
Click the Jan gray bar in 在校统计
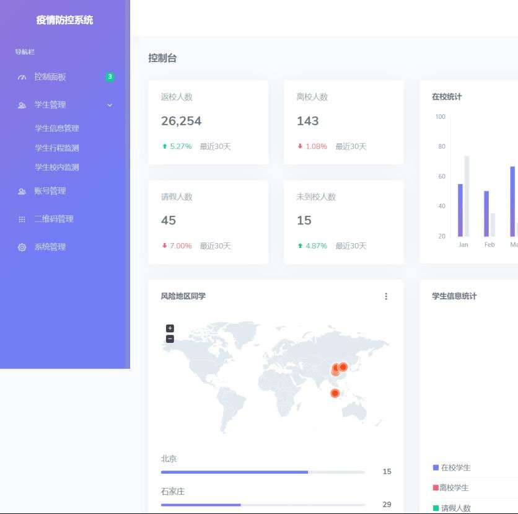point(467,196)
